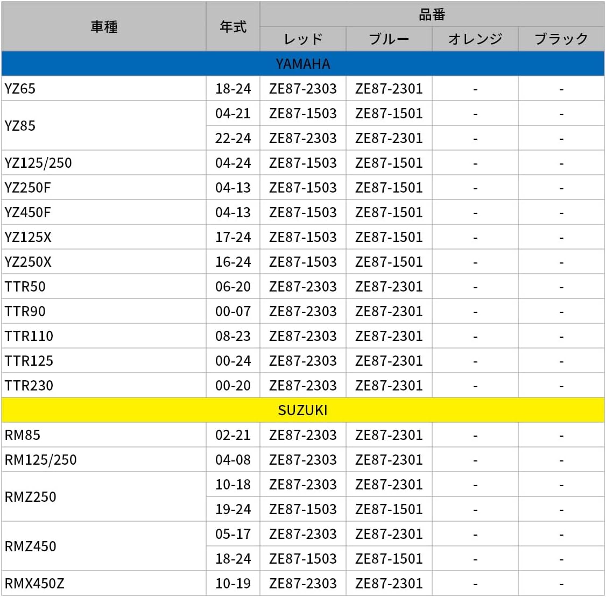Image resolution: width=606 pixels, height=597 pixels.
Task: Select the レッド column header
Action: 303,39
